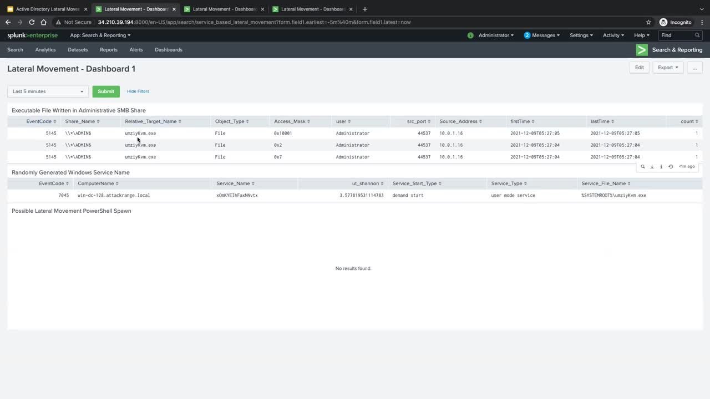Click the browser address bar URL
The width and height of the screenshot is (710, 399).
coord(254,22)
